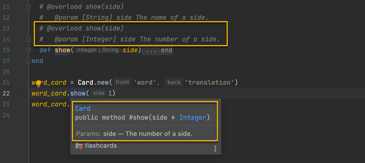Follow the Integer type link in popup
This screenshot has height=163, width=365.
(193, 118)
